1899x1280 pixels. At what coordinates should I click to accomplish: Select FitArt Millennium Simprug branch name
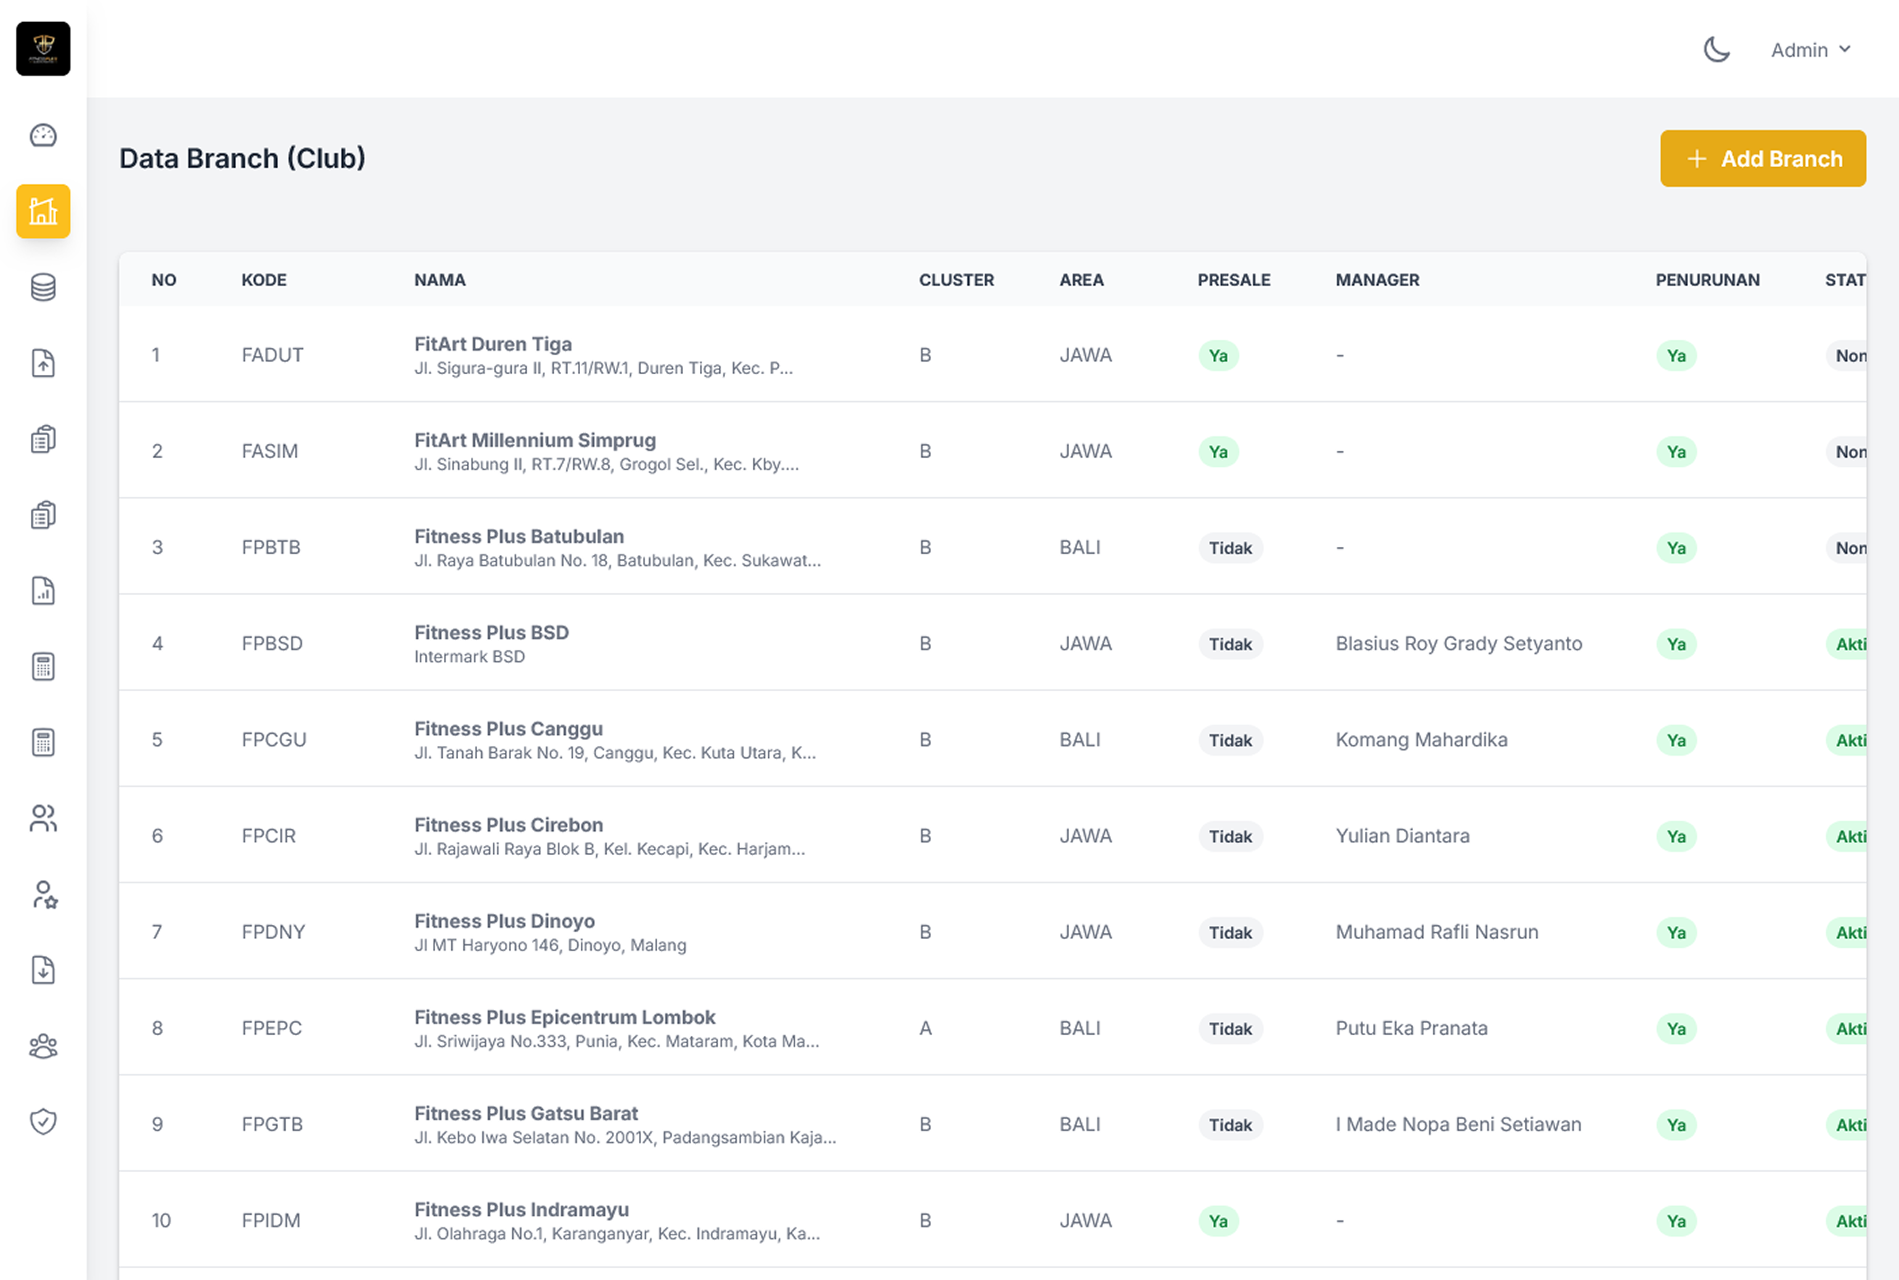pos(535,440)
